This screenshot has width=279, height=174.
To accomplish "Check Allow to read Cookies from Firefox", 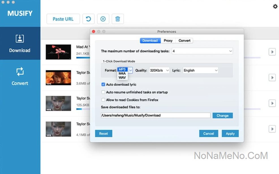I will click(103, 100).
